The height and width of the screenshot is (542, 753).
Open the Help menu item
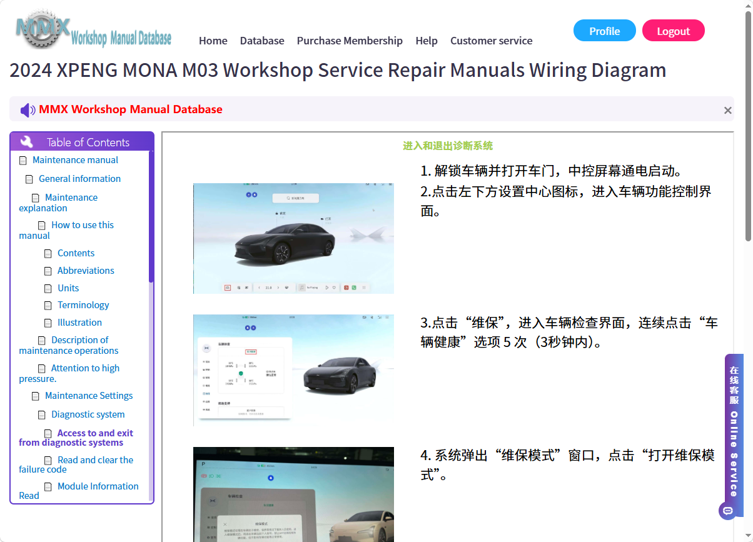tap(427, 41)
